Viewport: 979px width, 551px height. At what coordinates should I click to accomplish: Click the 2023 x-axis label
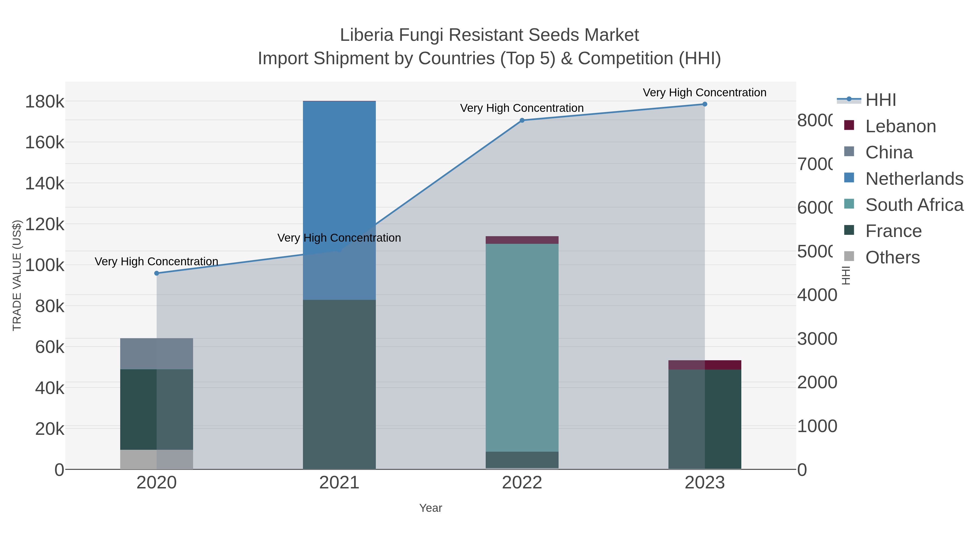point(705,483)
